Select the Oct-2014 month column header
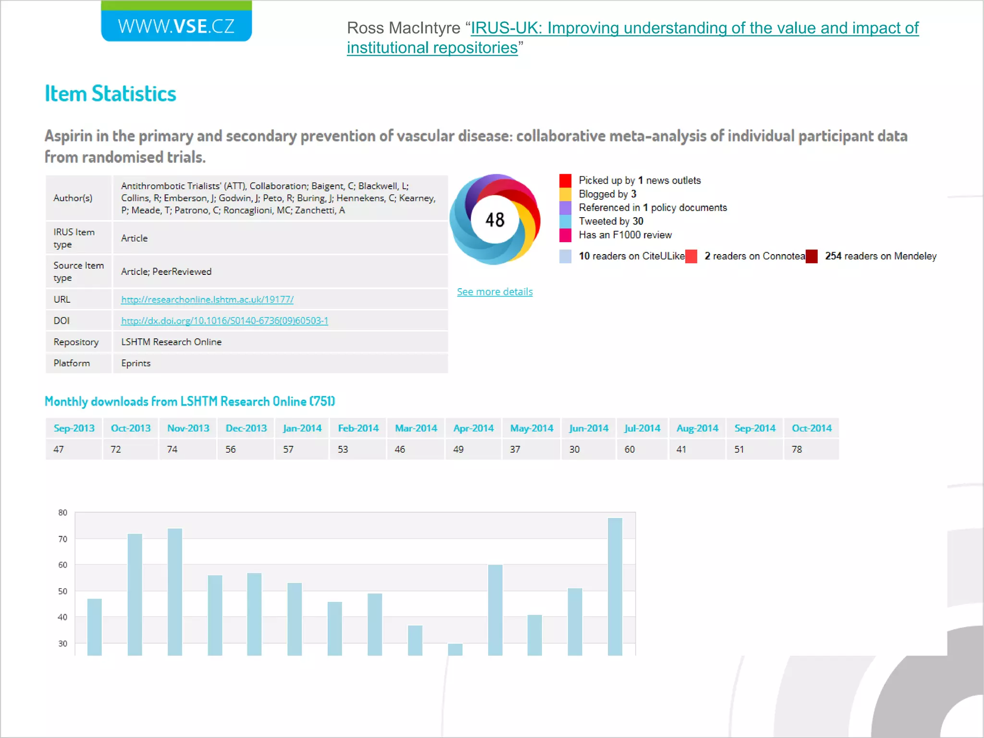This screenshot has height=738, width=984. [x=812, y=428]
